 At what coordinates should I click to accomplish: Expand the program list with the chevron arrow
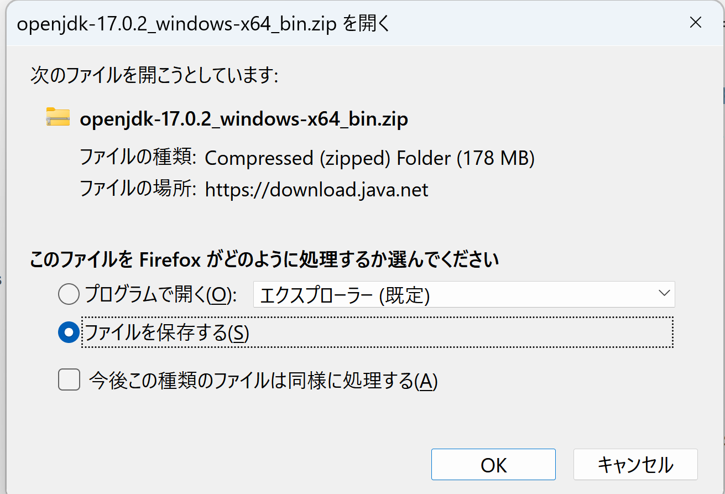[664, 294]
